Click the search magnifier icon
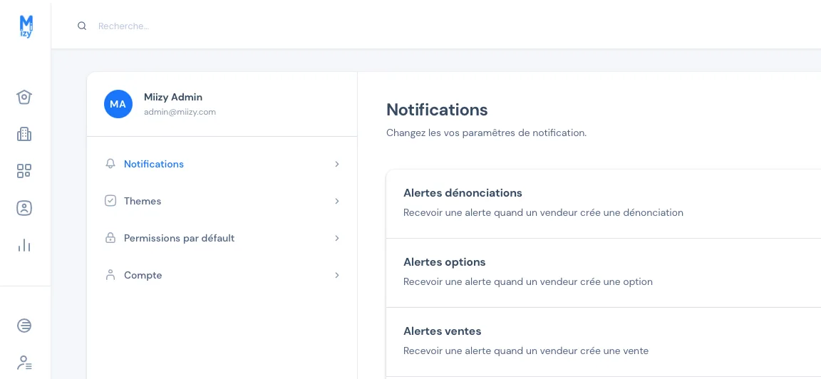Screen dimensions: 821x379 tap(82, 26)
